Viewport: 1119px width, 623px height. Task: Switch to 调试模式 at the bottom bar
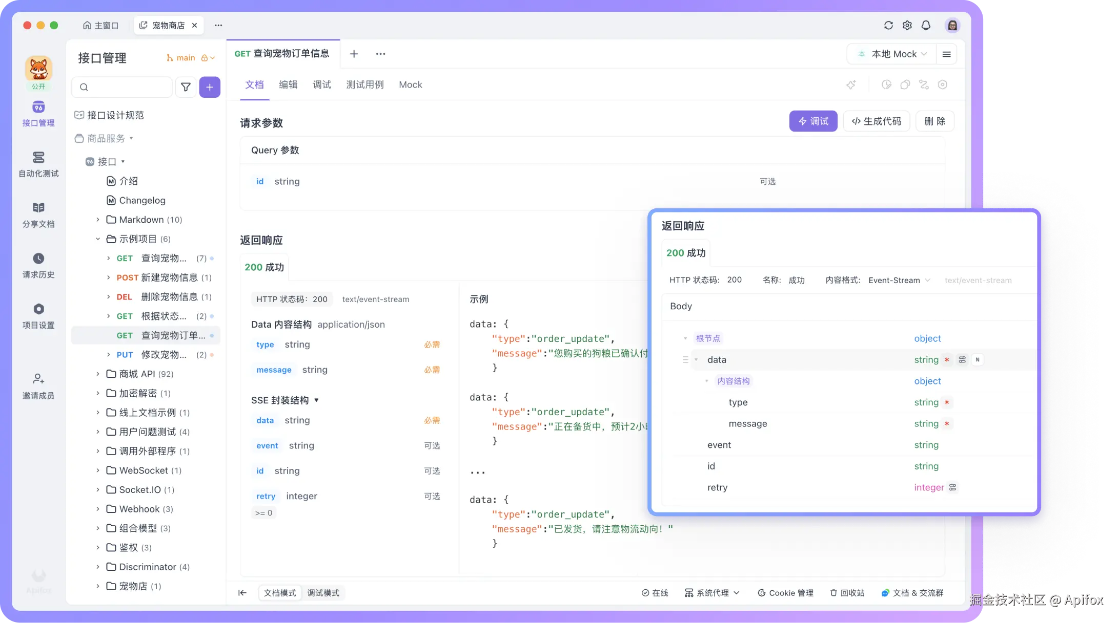(x=323, y=593)
